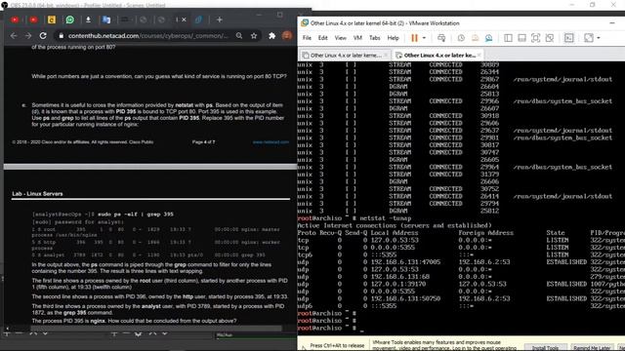Screen dimensions: 625x351
Task: Take a snapshot of the VM
Action: coord(461,38)
